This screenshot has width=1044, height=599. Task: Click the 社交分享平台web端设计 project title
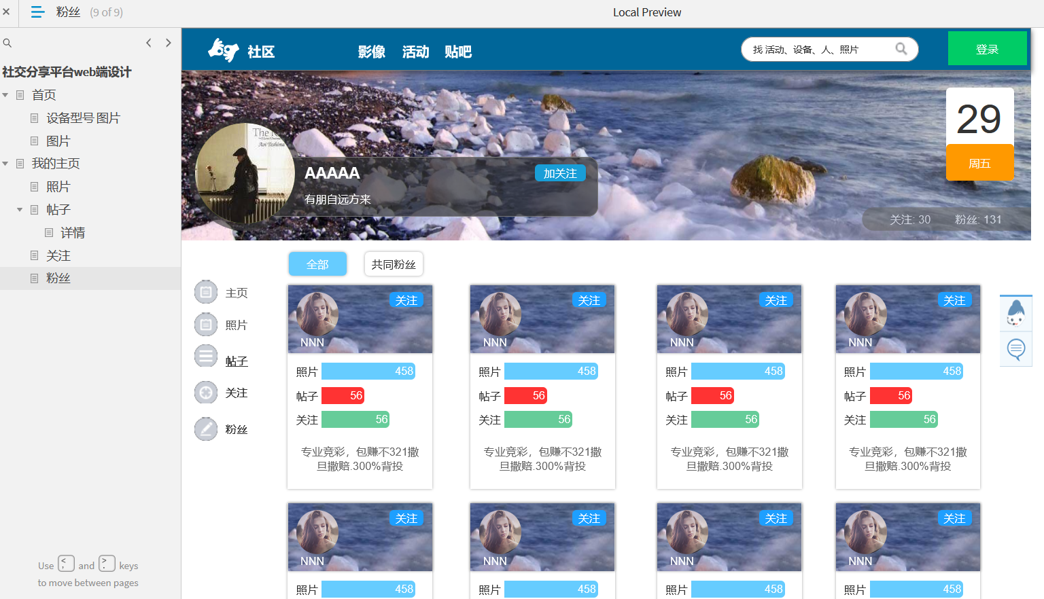point(67,72)
